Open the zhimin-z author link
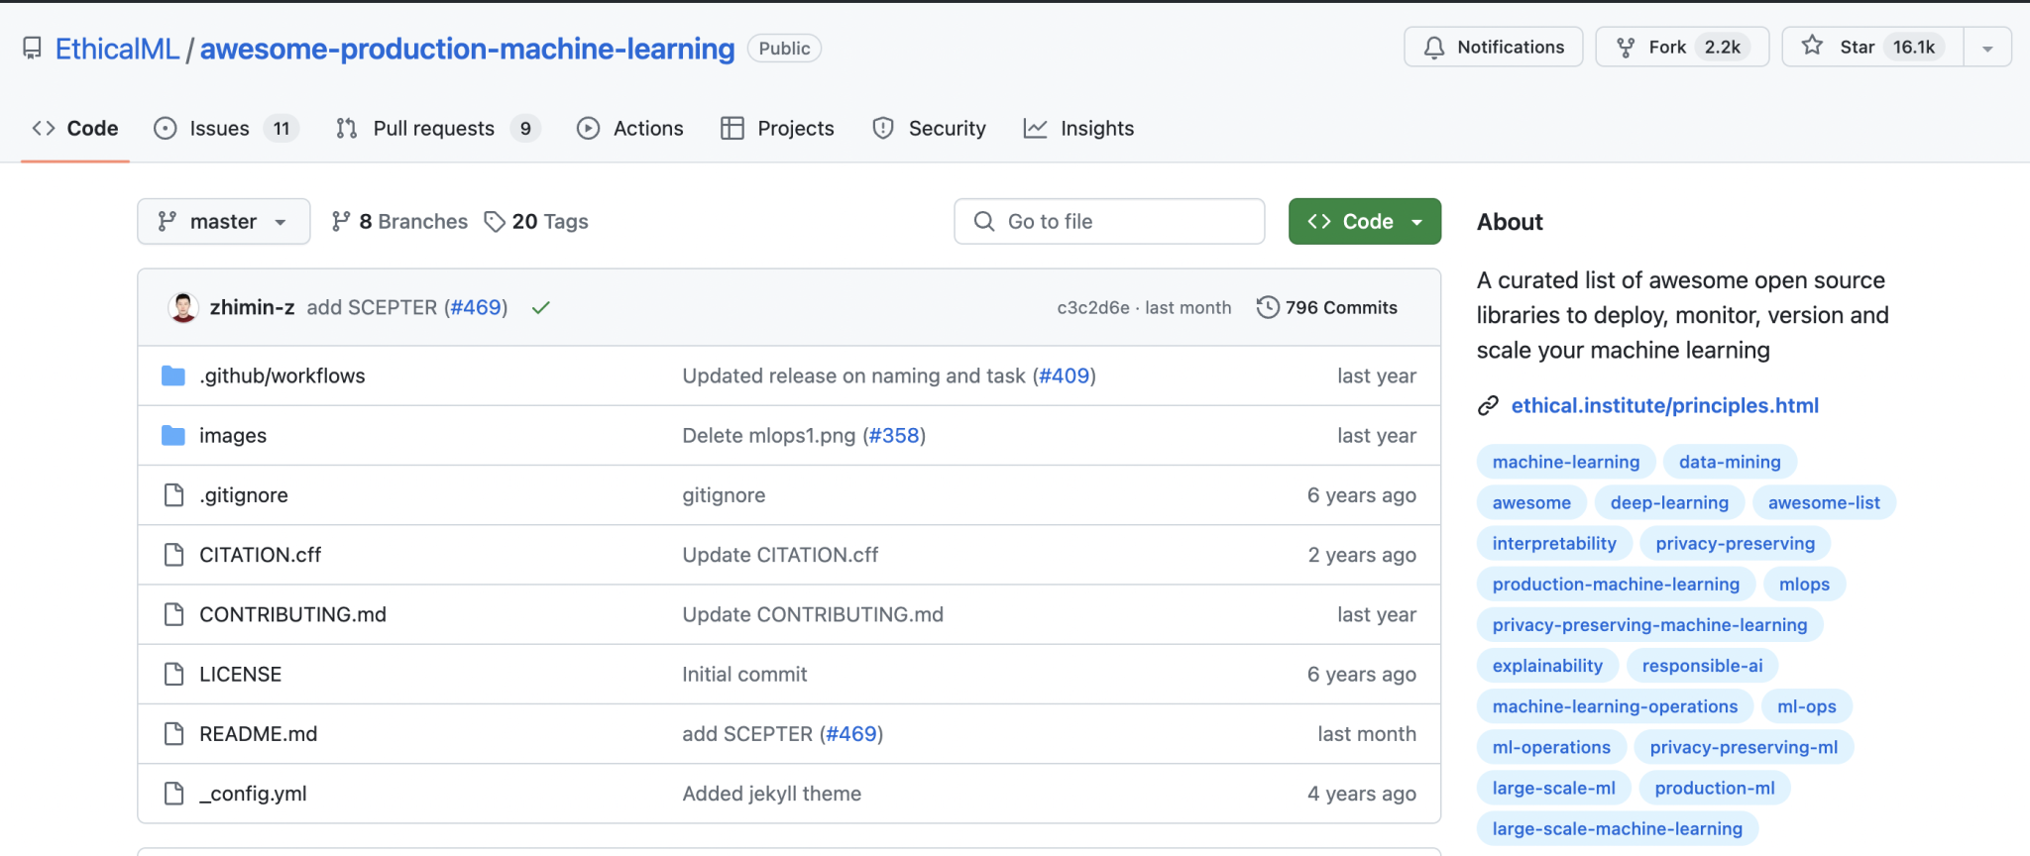Image resolution: width=2030 pixels, height=856 pixels. point(253,307)
